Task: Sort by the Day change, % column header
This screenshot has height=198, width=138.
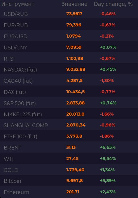Action: click(113, 4)
